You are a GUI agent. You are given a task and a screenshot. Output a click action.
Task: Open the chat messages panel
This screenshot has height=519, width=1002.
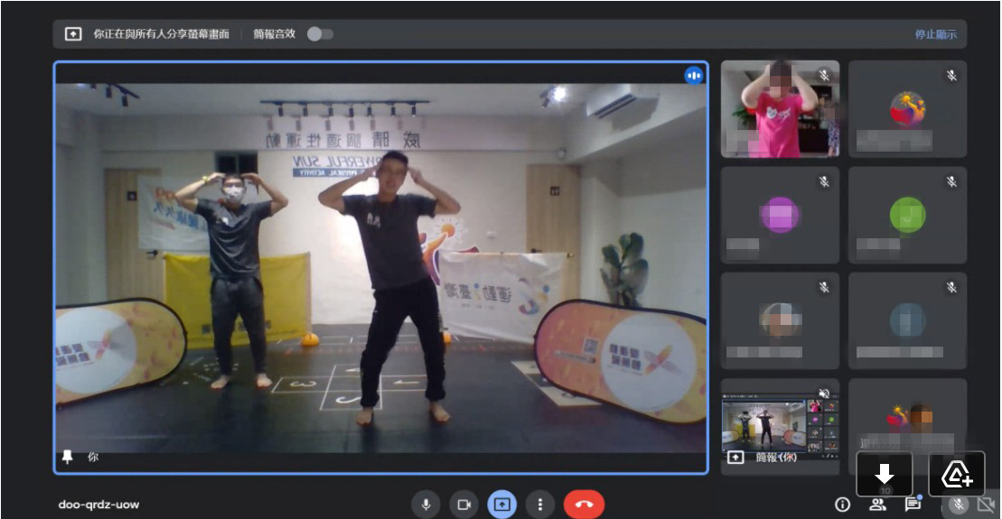(913, 505)
